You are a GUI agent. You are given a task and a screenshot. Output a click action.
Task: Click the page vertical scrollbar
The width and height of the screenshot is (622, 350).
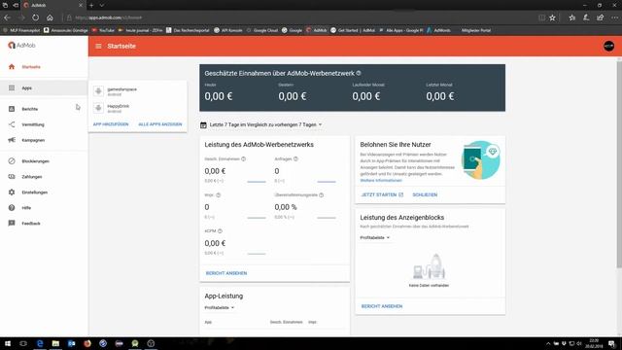[619, 165]
